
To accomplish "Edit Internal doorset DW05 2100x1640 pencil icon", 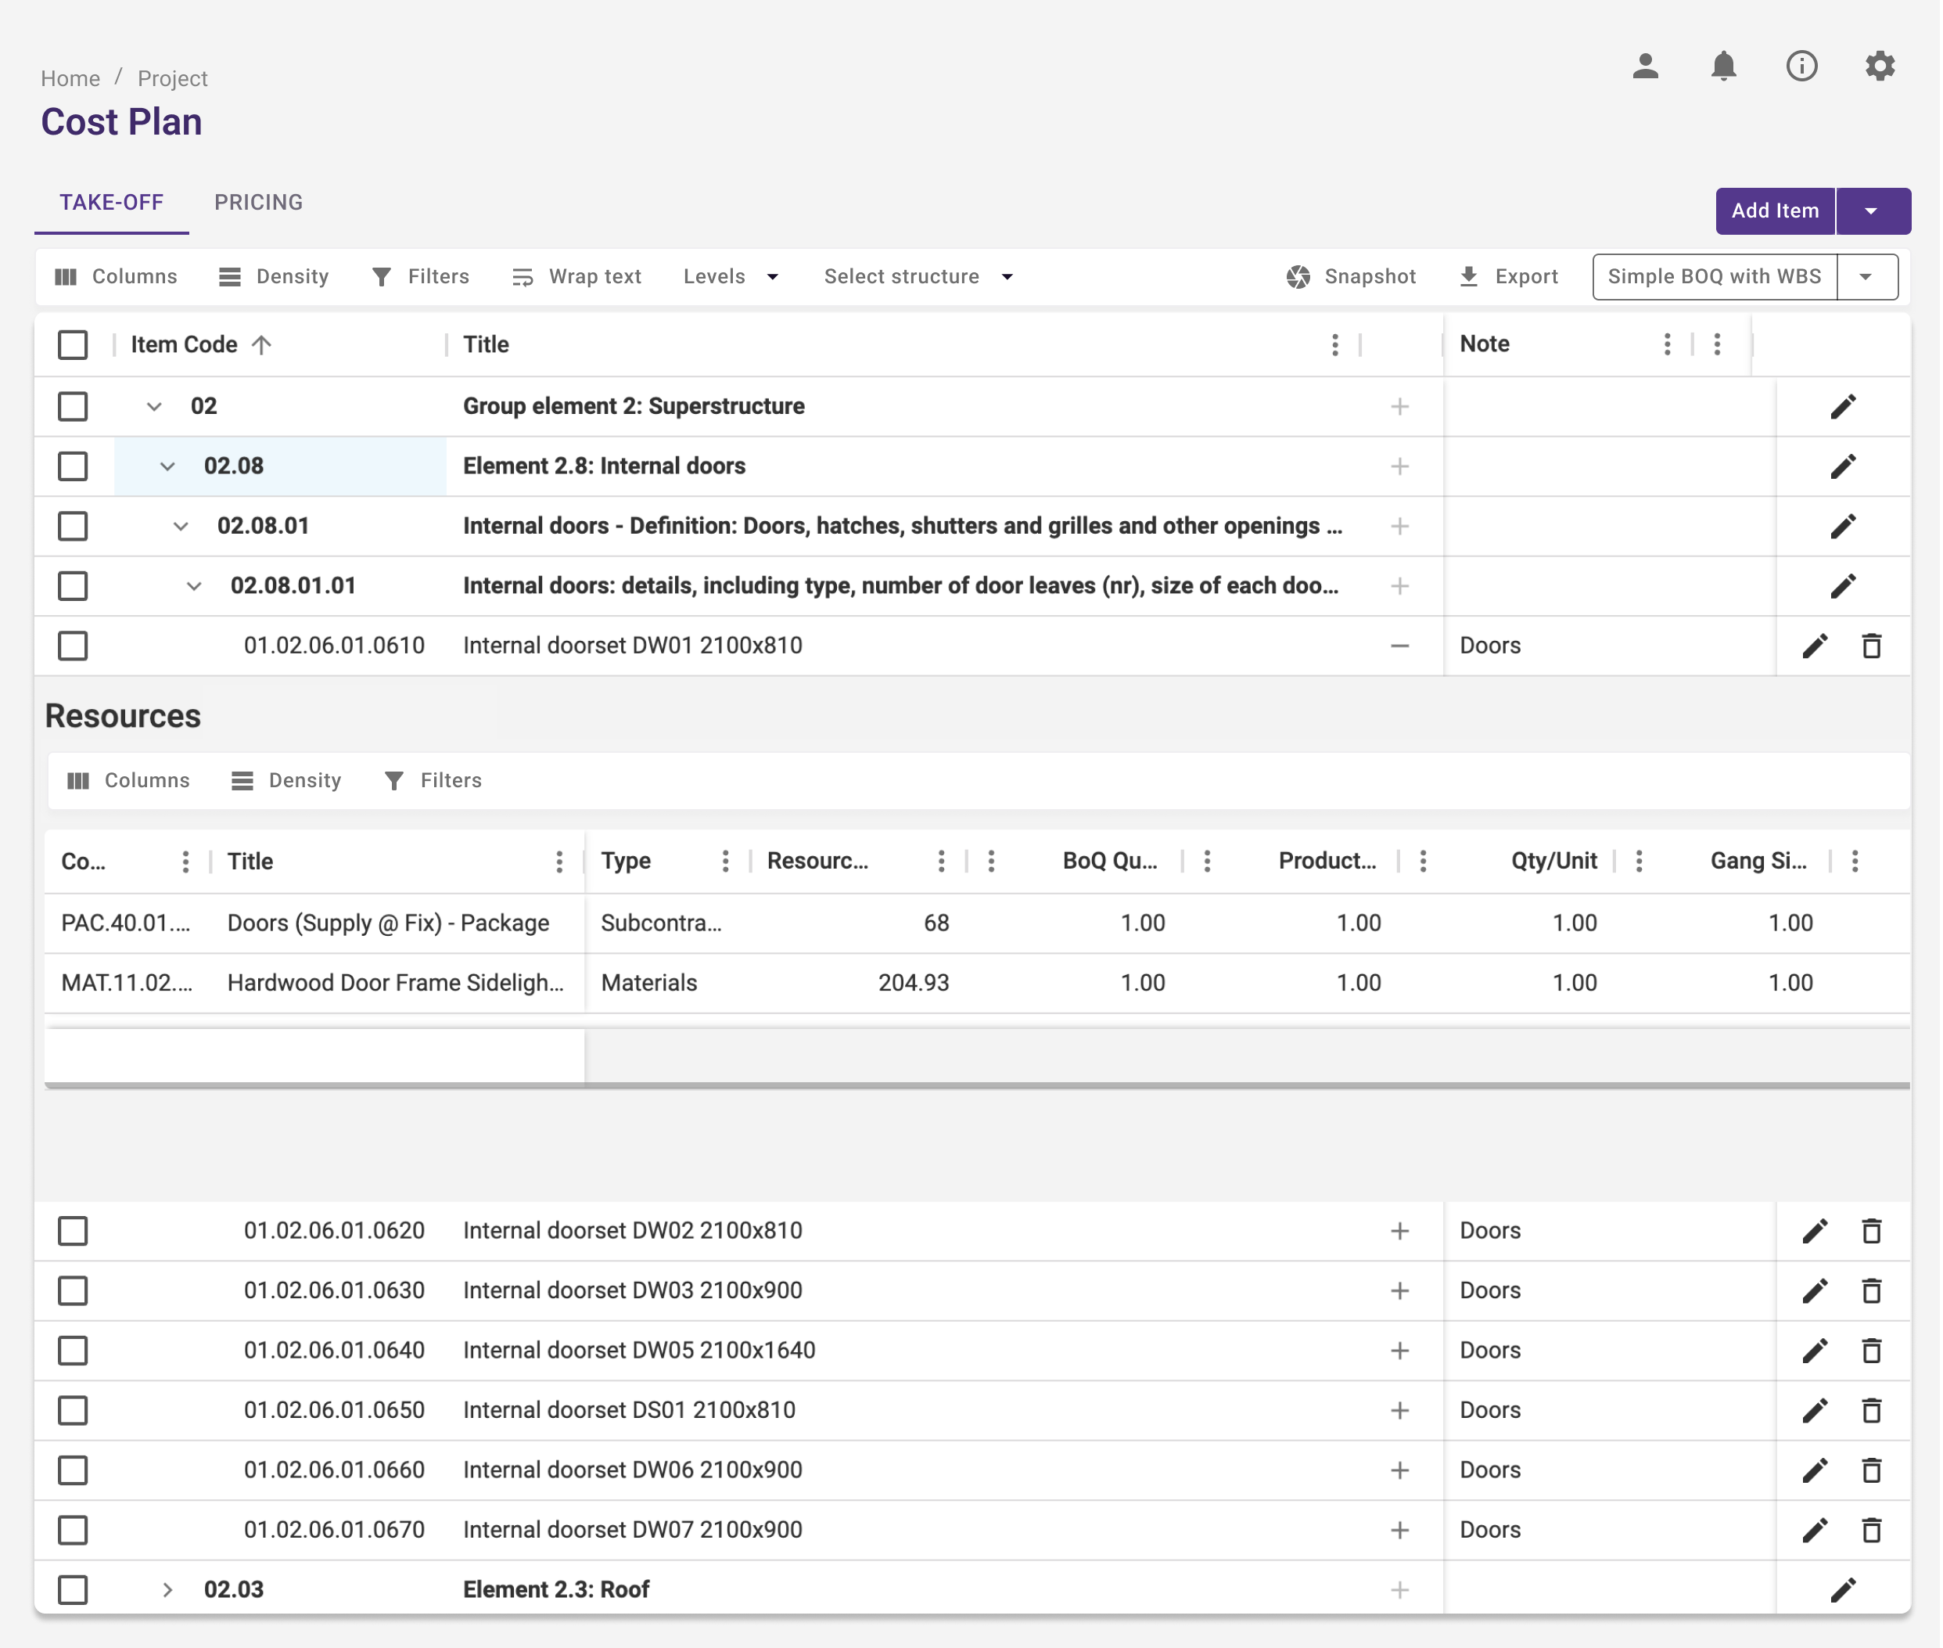I will (1814, 1350).
